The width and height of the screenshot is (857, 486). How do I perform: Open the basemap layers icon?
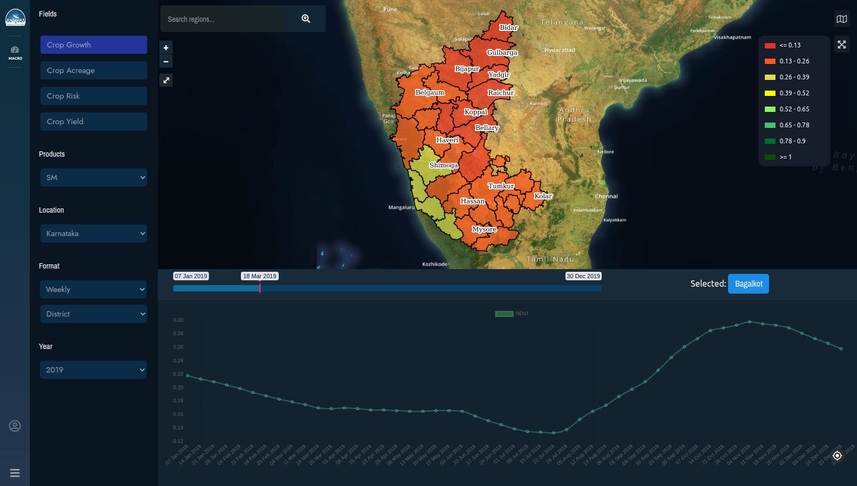point(842,19)
